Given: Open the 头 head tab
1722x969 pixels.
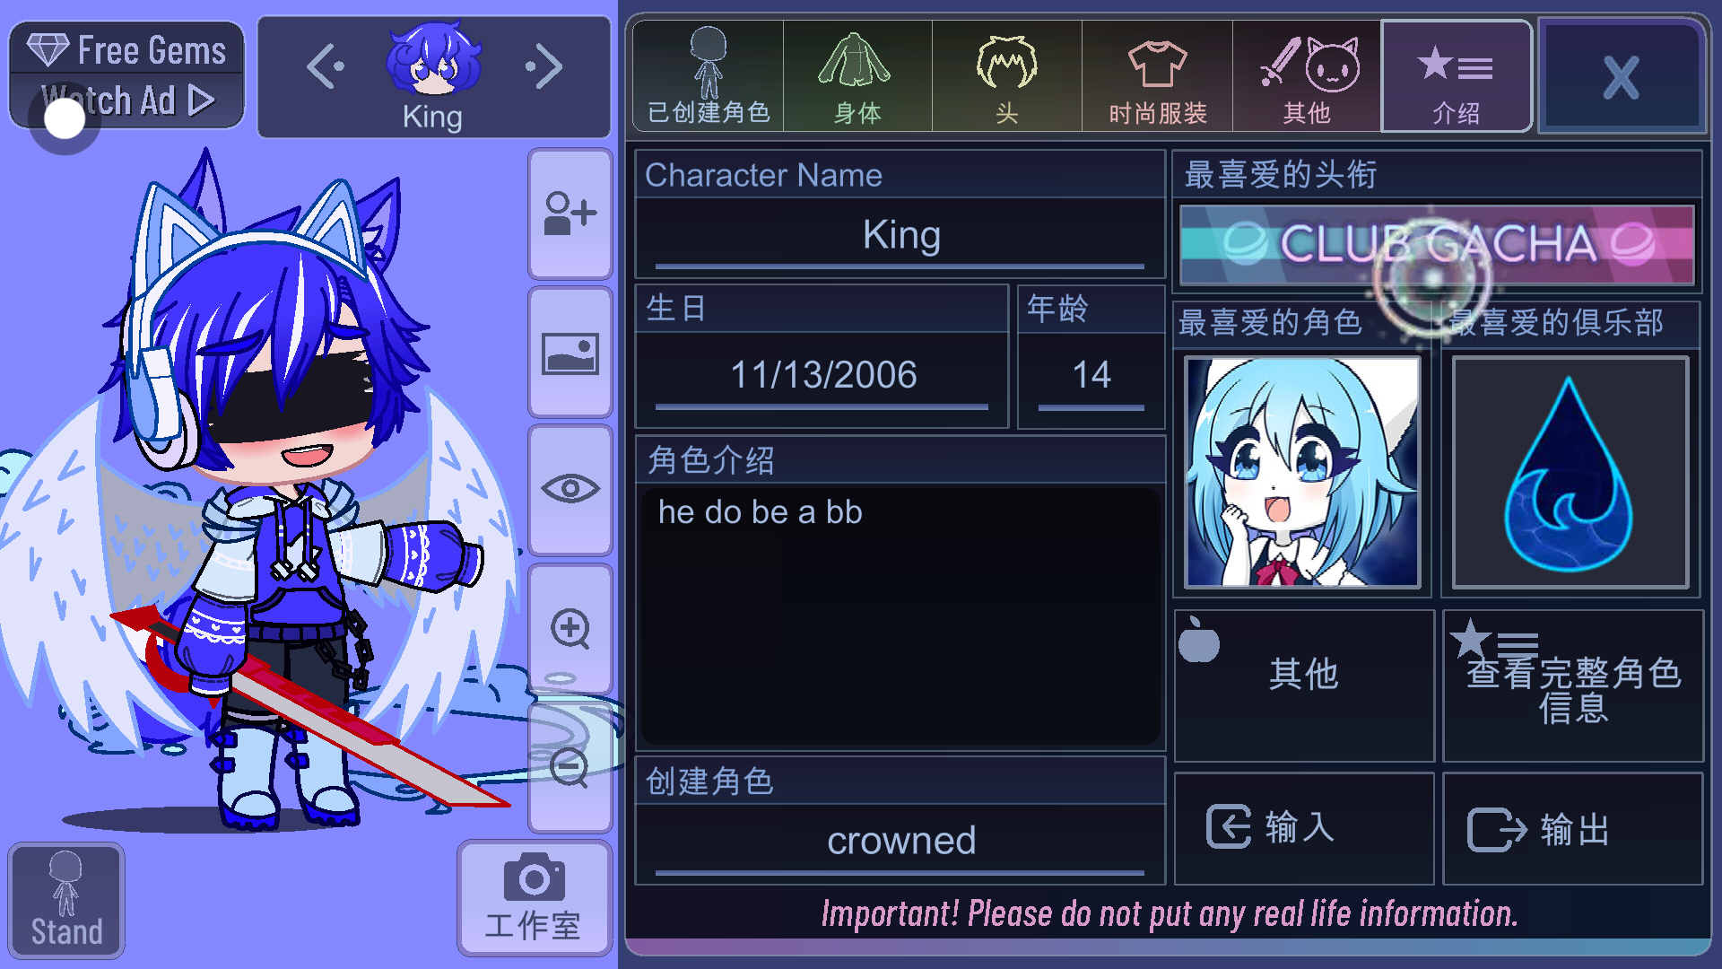Looking at the screenshot, I should (1007, 77).
